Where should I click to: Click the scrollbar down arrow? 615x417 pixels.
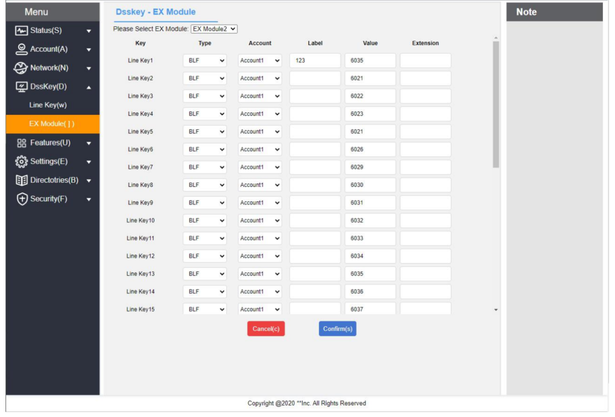(x=496, y=310)
